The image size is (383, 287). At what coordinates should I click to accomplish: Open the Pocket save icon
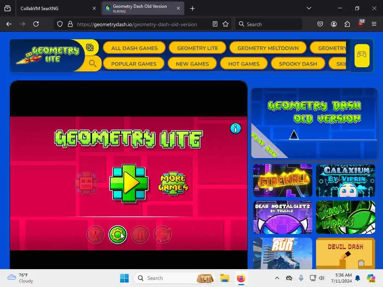320,24
